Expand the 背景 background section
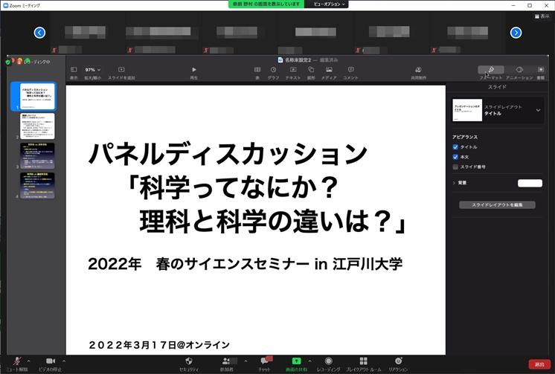555x374 pixels. pyautogui.click(x=454, y=182)
